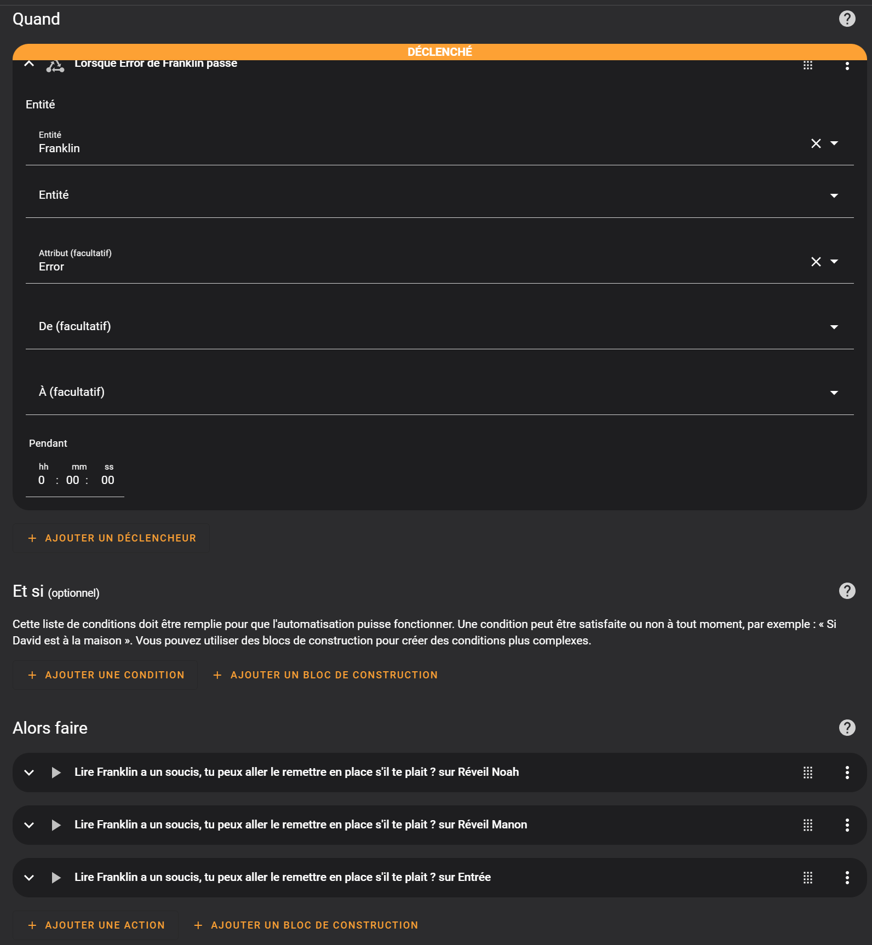Viewport: 872px width, 945px height.
Task: Open three-dot menu for Réveil Manon action
Action: tap(847, 825)
